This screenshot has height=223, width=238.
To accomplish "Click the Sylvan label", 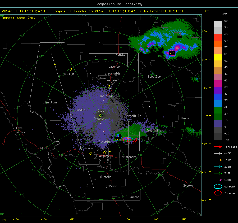I will [x=101, y=78].
